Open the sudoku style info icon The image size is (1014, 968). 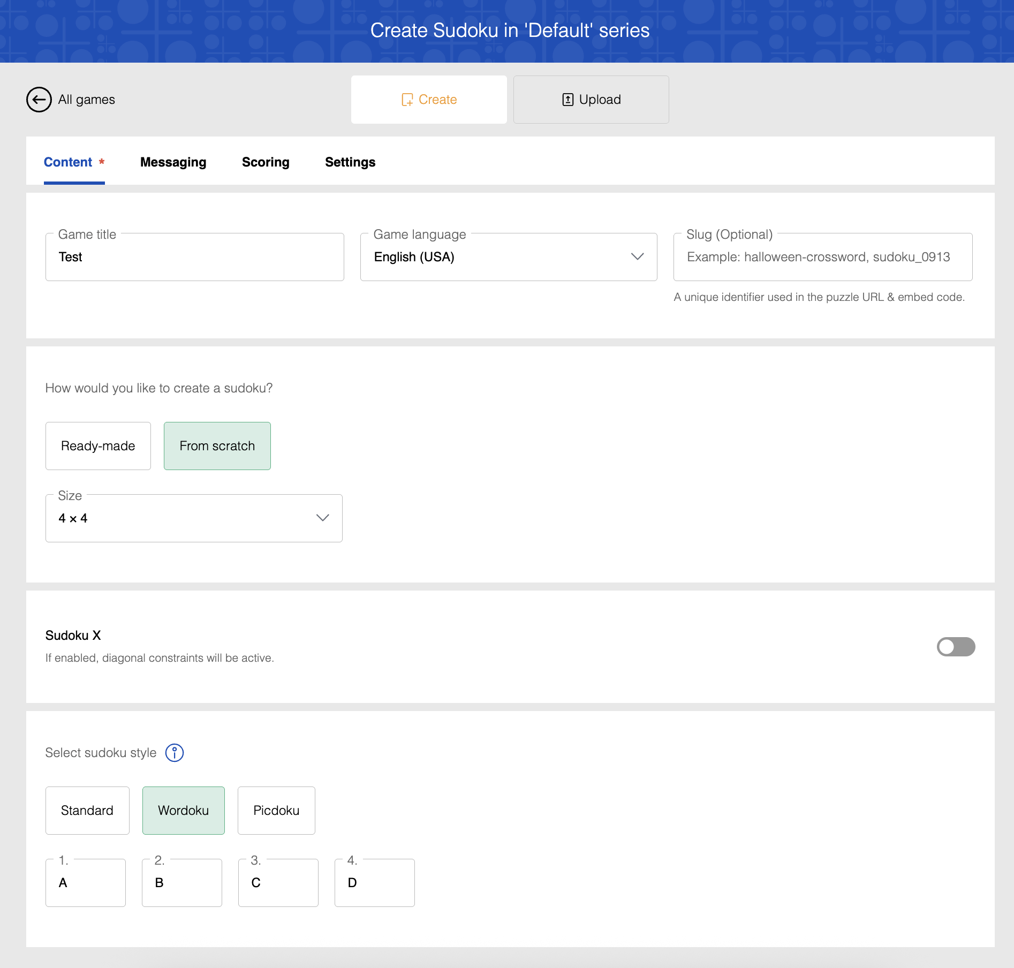click(x=175, y=753)
